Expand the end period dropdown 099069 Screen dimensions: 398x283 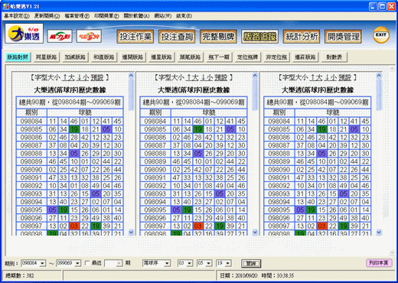pos(78,263)
